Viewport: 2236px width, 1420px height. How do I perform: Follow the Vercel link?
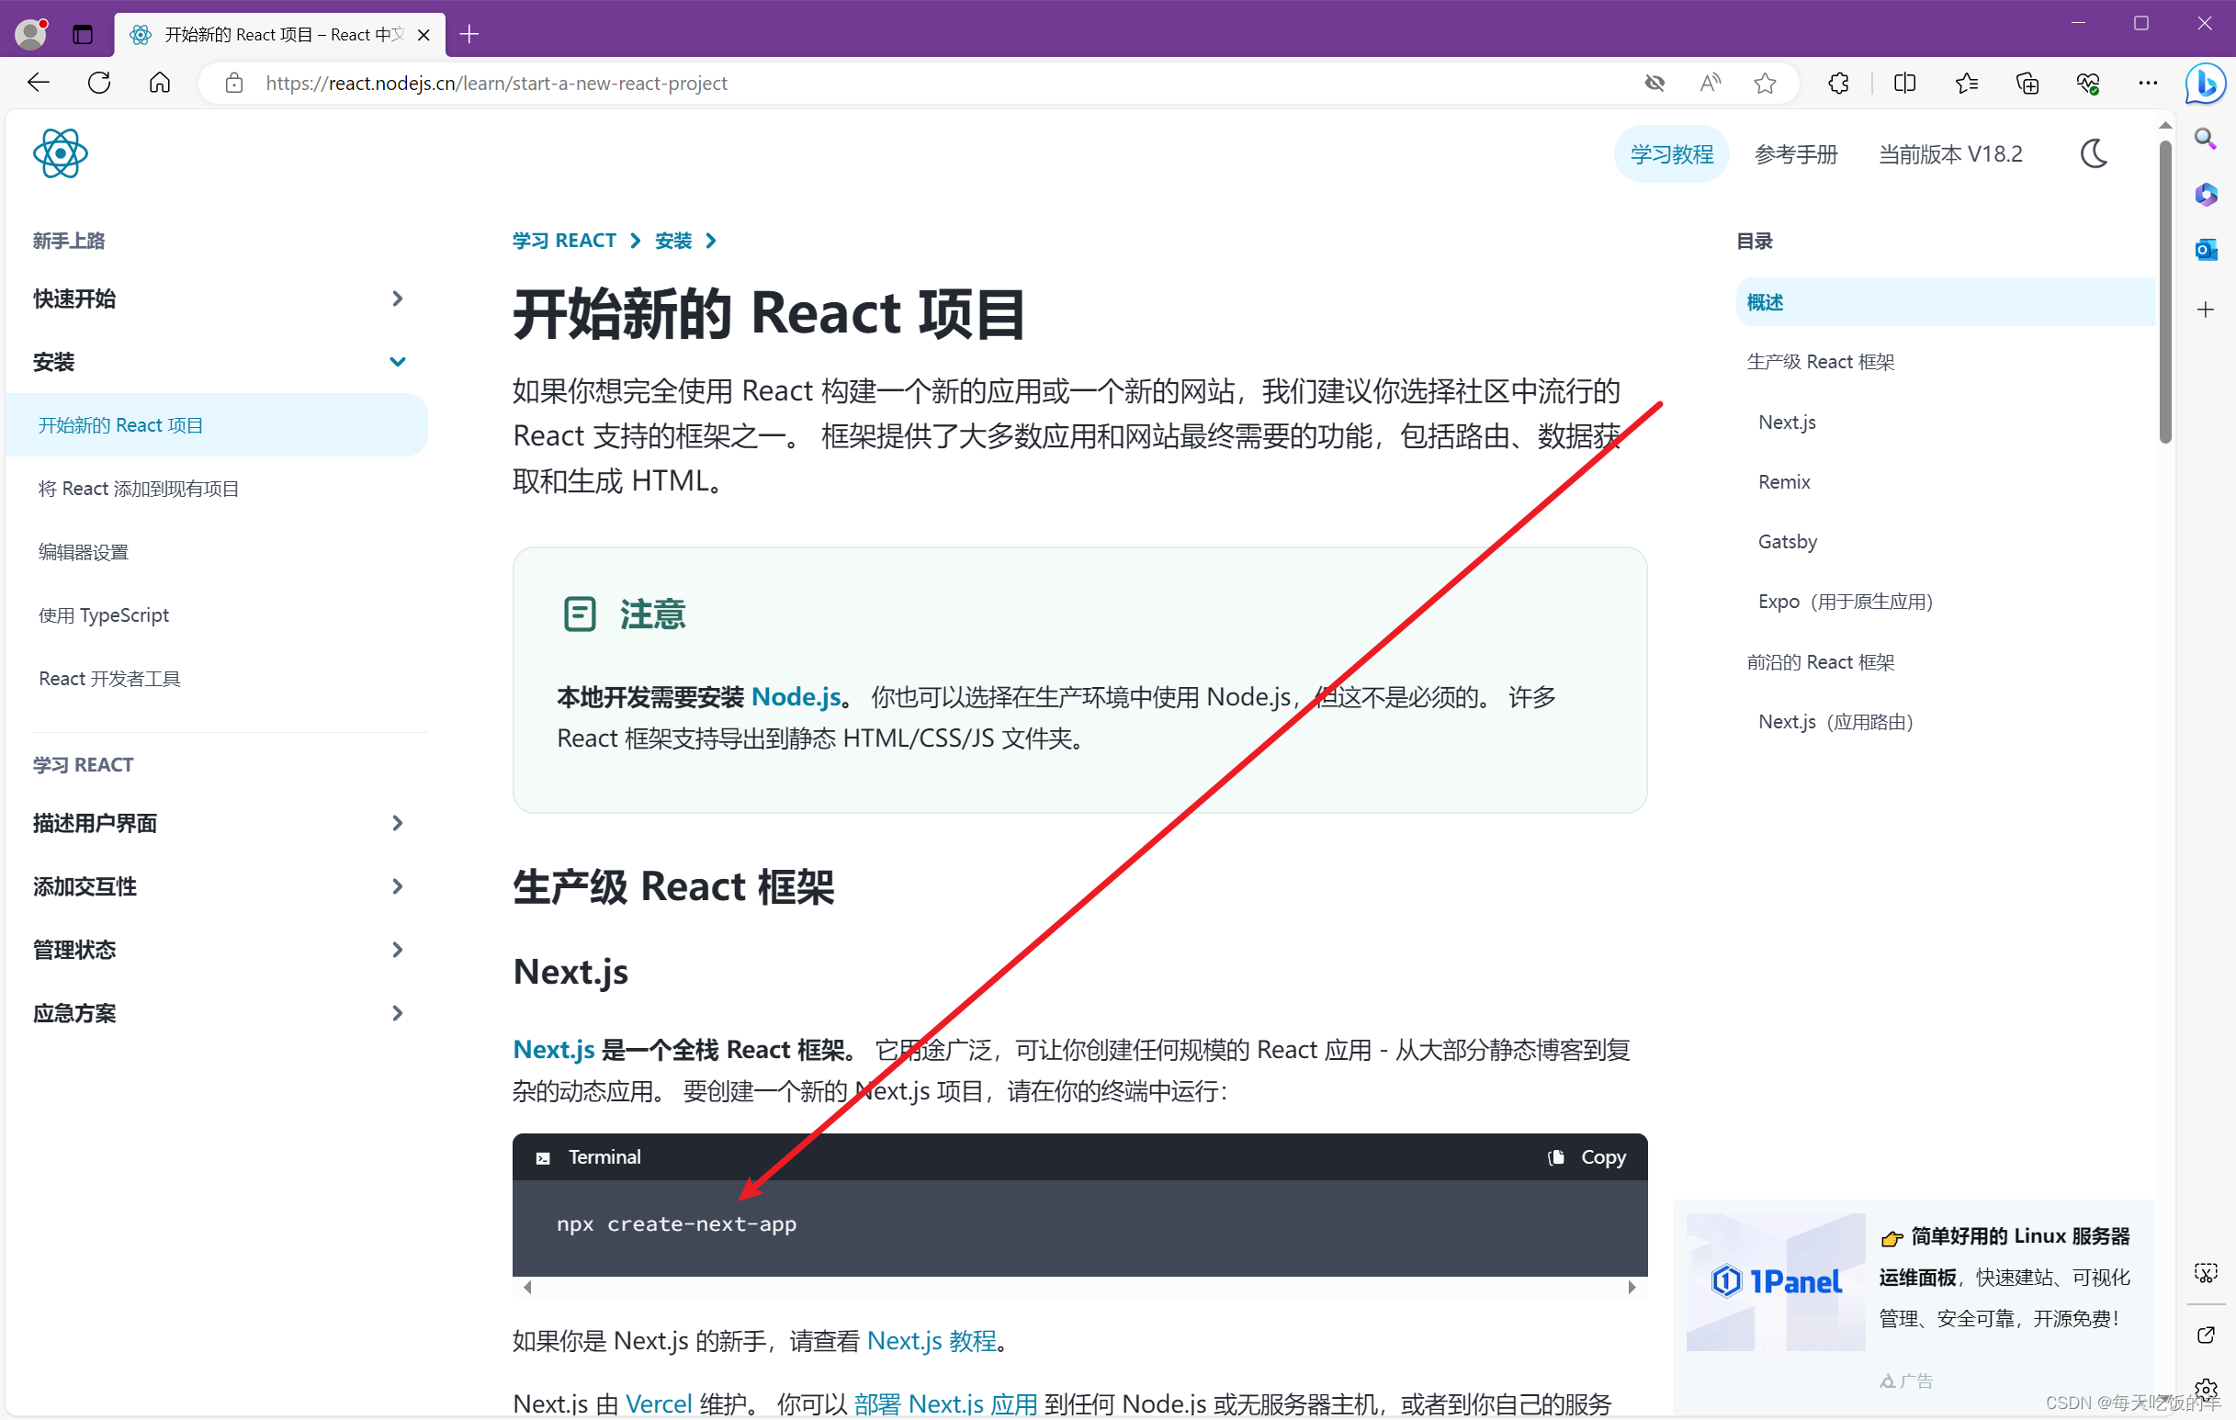[659, 1403]
